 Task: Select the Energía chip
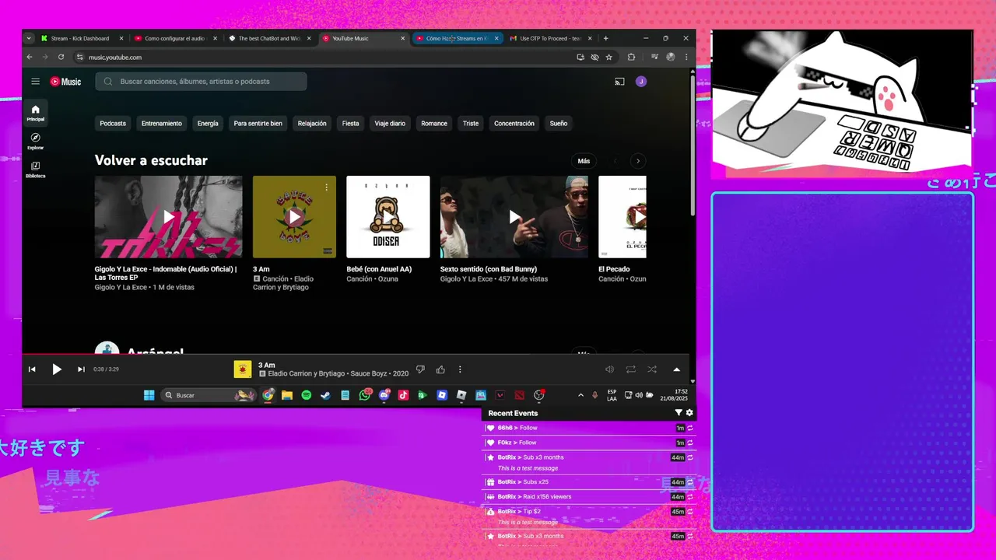coord(208,124)
